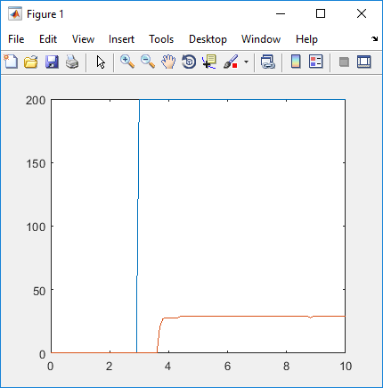Image resolution: width=383 pixels, height=388 pixels.
Task: Click the New Figure icon
Action: point(11,62)
